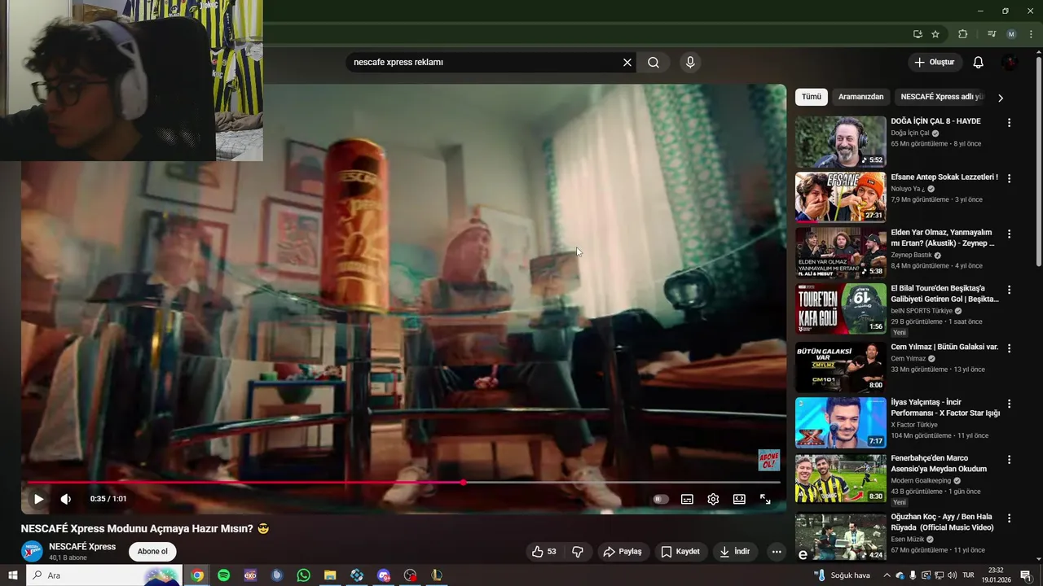Screen dimensions: 1043x586
Task: Open the 'Oğuzhan Koç - Ayy' thumbnail
Action: point(840,537)
